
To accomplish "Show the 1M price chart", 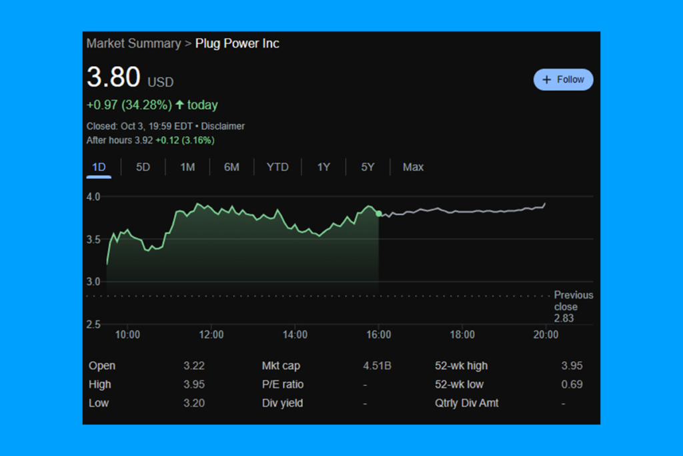I will pyautogui.click(x=187, y=167).
